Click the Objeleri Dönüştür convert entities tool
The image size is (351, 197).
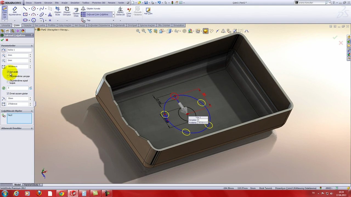point(67,11)
